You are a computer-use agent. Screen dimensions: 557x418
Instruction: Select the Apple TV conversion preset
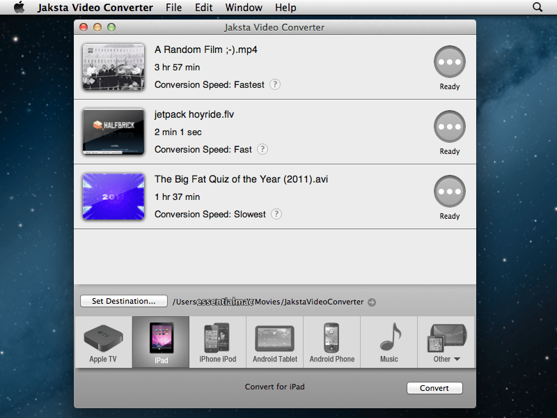pyautogui.click(x=103, y=342)
